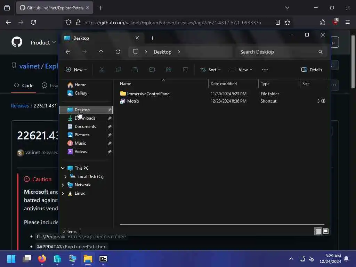Show hidden system tray icons

pyautogui.click(x=291, y=259)
